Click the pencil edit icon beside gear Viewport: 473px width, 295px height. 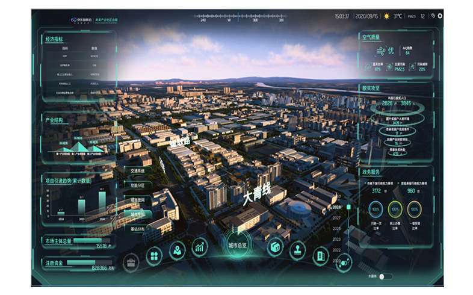point(433,16)
